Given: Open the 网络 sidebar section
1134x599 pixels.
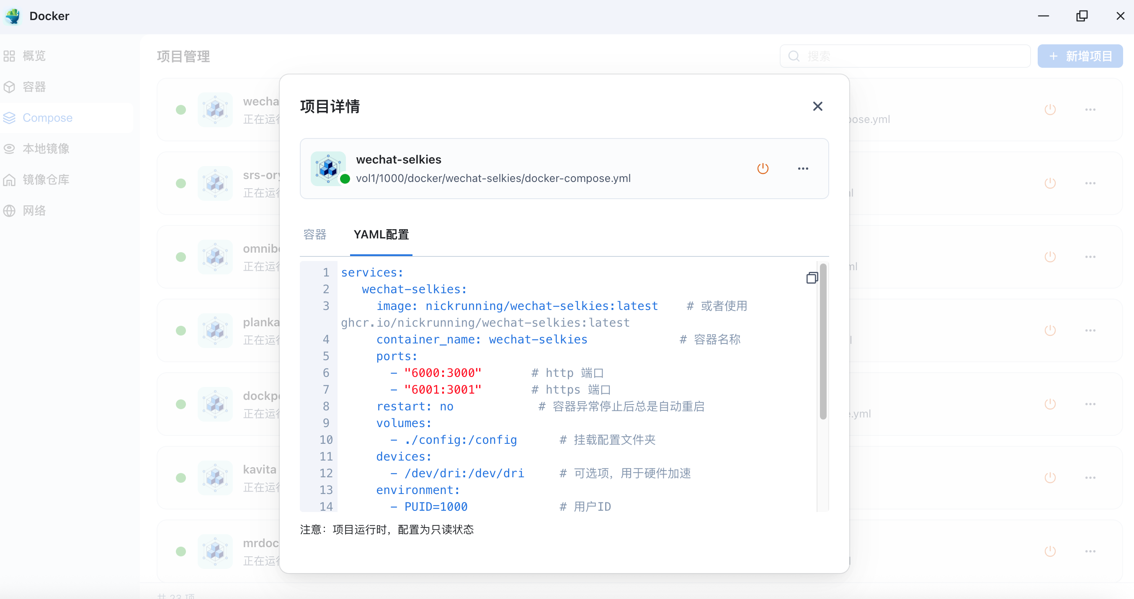Looking at the screenshot, I should 34,211.
